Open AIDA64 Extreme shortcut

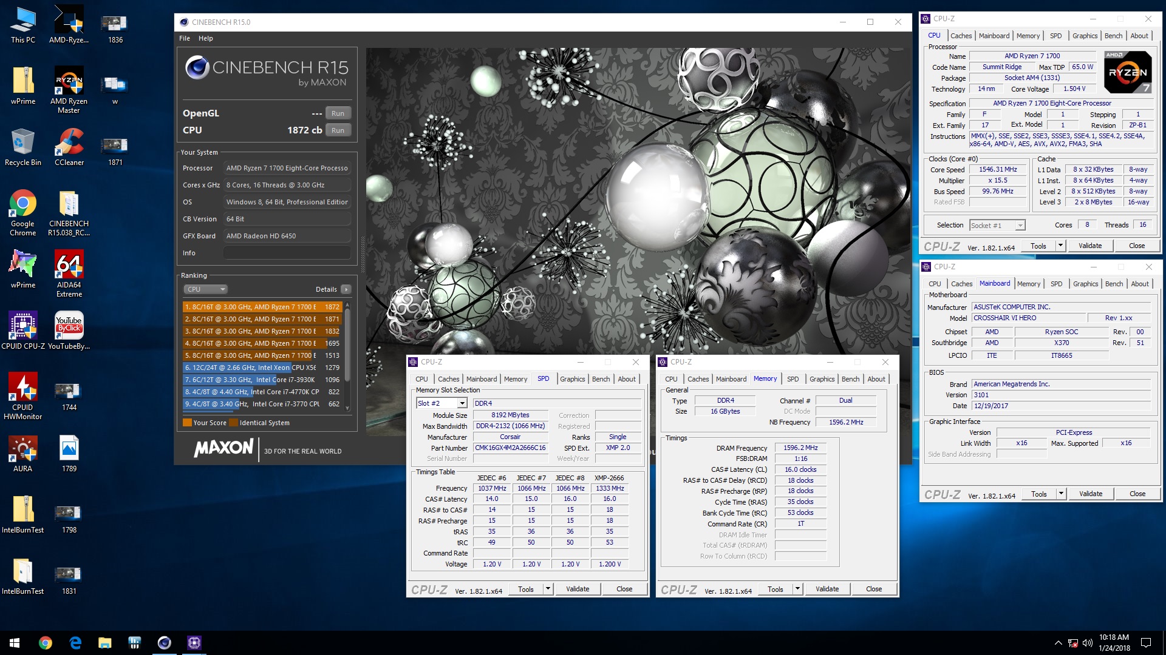(69, 274)
